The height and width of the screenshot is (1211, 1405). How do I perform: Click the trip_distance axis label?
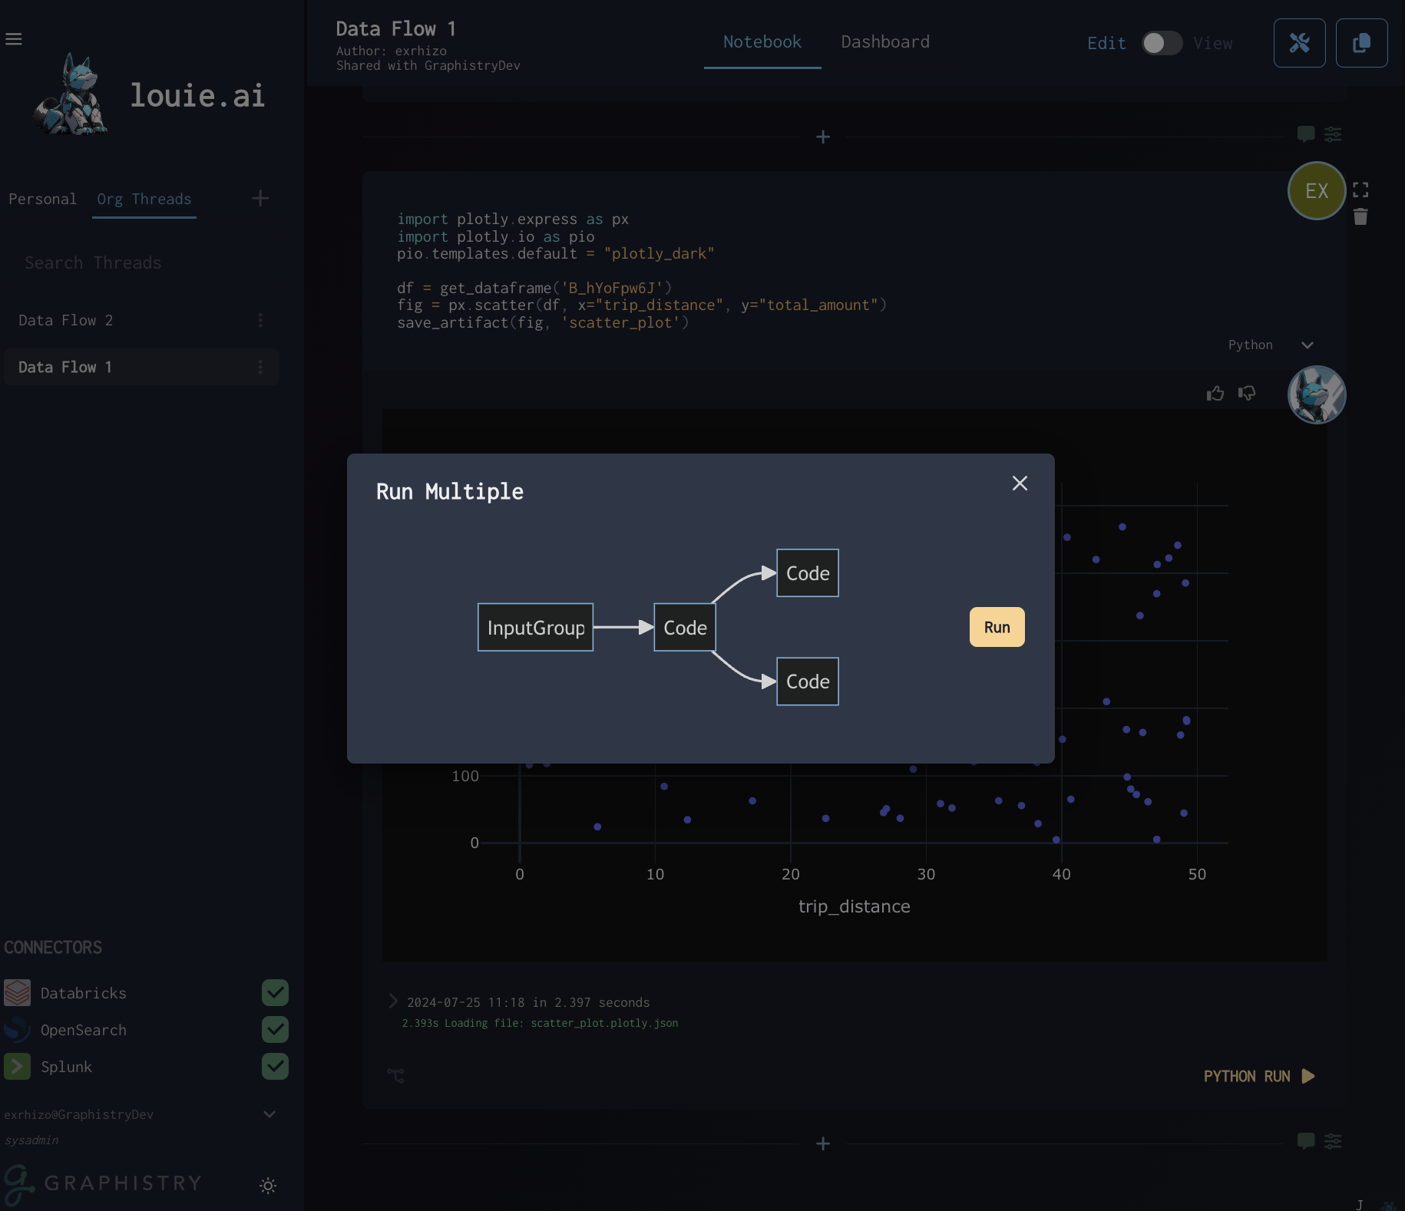pos(854,906)
